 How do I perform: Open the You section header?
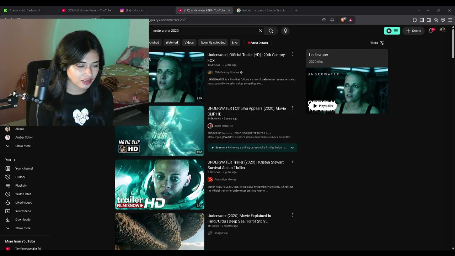[10, 160]
